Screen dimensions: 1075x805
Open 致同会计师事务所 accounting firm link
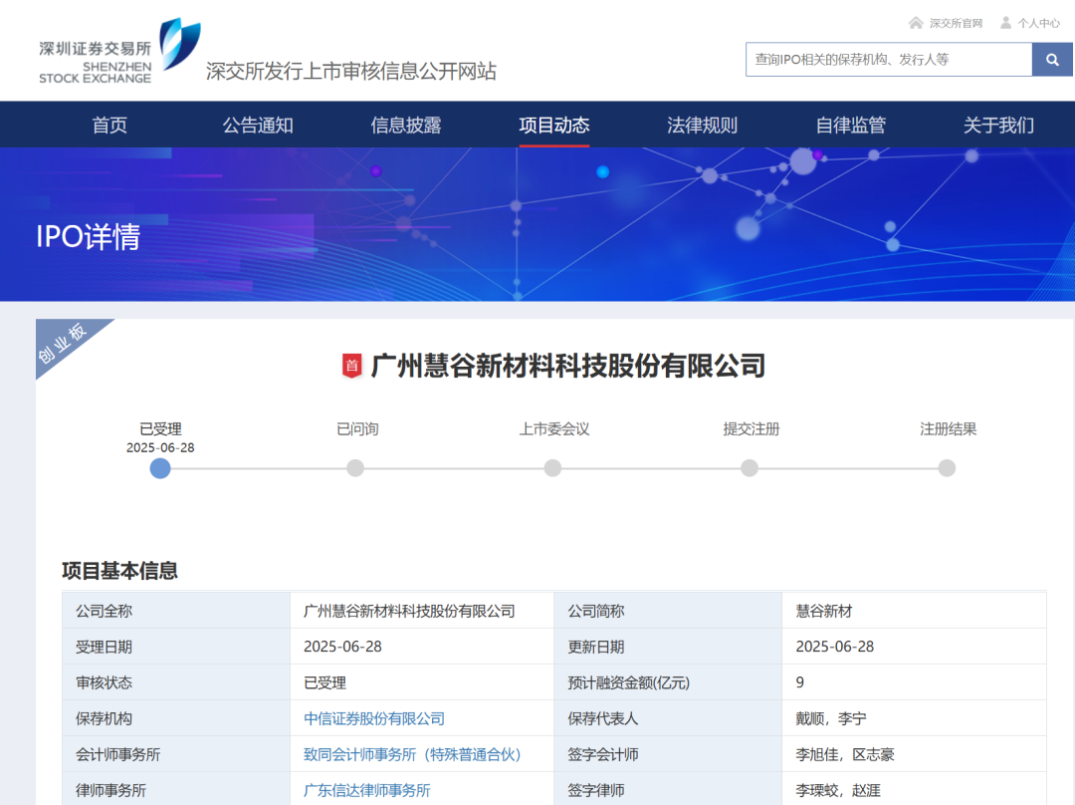[413, 754]
